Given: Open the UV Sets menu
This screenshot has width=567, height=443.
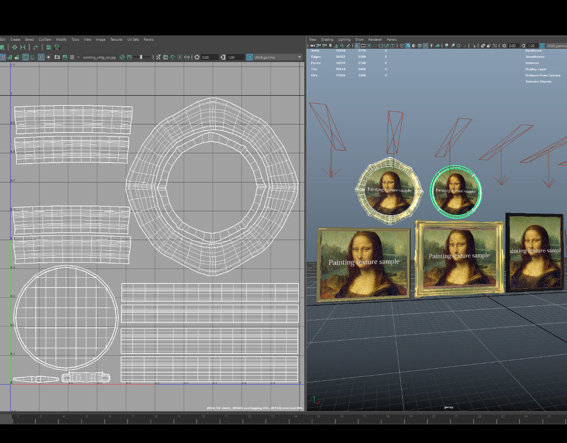Looking at the screenshot, I should [133, 39].
